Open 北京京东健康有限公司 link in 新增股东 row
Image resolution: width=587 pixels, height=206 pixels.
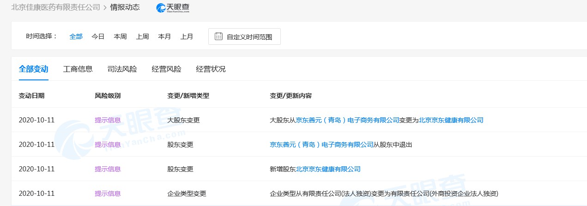[x=328, y=169]
